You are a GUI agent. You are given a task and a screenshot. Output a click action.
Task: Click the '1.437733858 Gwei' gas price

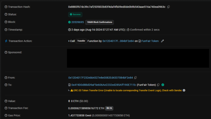click(80, 115)
